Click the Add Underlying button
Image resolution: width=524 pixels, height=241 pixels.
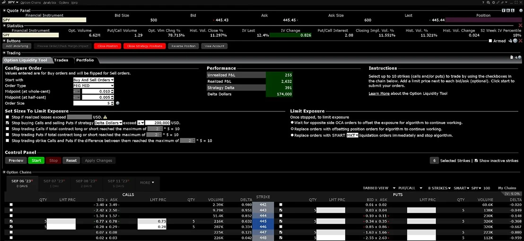click(x=17, y=46)
